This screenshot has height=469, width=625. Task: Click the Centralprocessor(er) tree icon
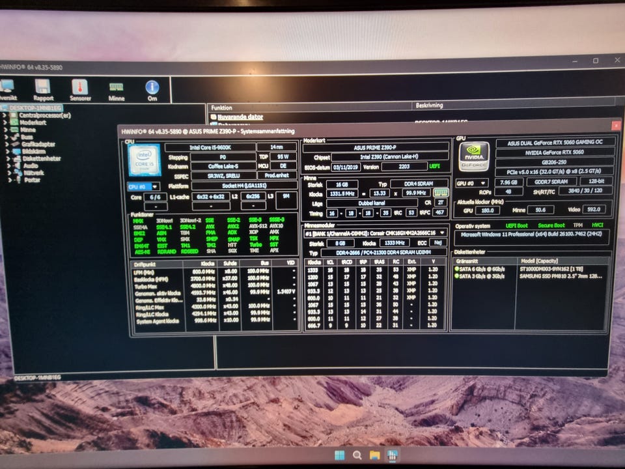(14, 115)
